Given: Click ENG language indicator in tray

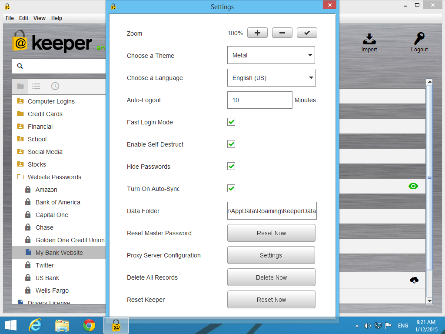Looking at the screenshot, I should [403, 326].
